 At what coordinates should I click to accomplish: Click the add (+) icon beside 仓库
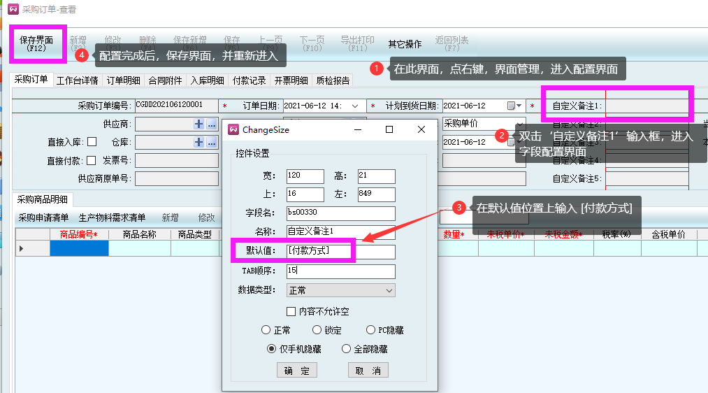tap(199, 142)
